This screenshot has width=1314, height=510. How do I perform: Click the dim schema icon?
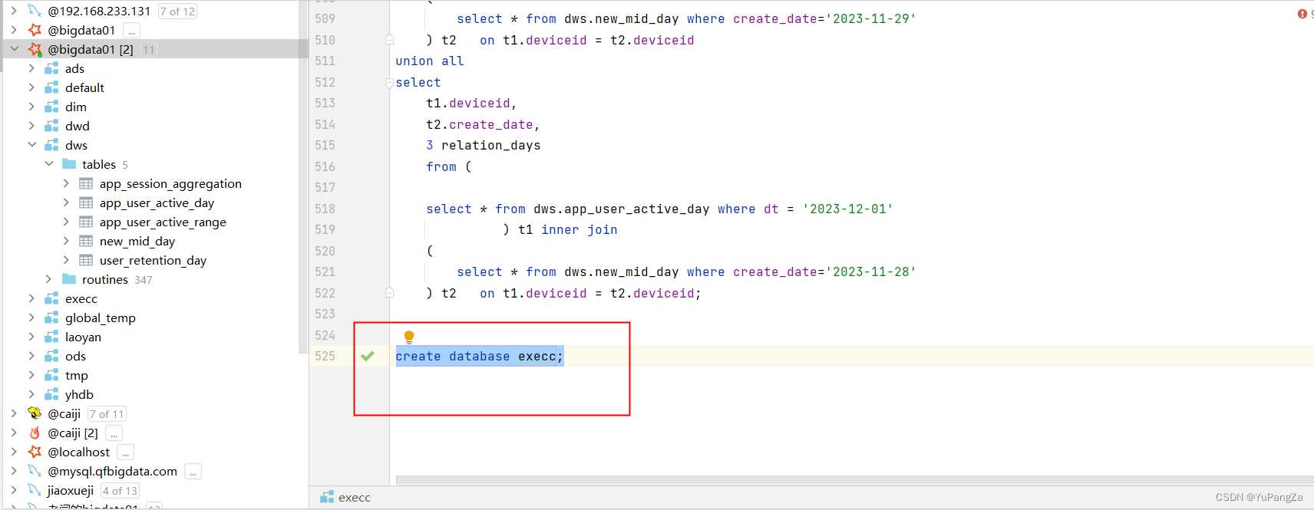click(51, 107)
